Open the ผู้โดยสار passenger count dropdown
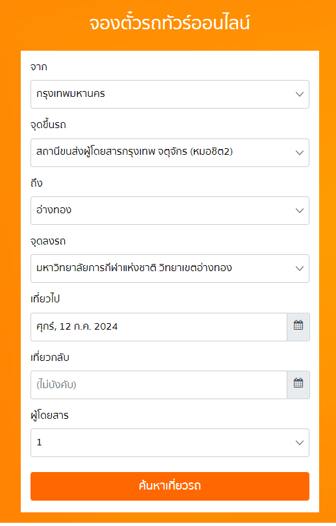 coord(170,443)
